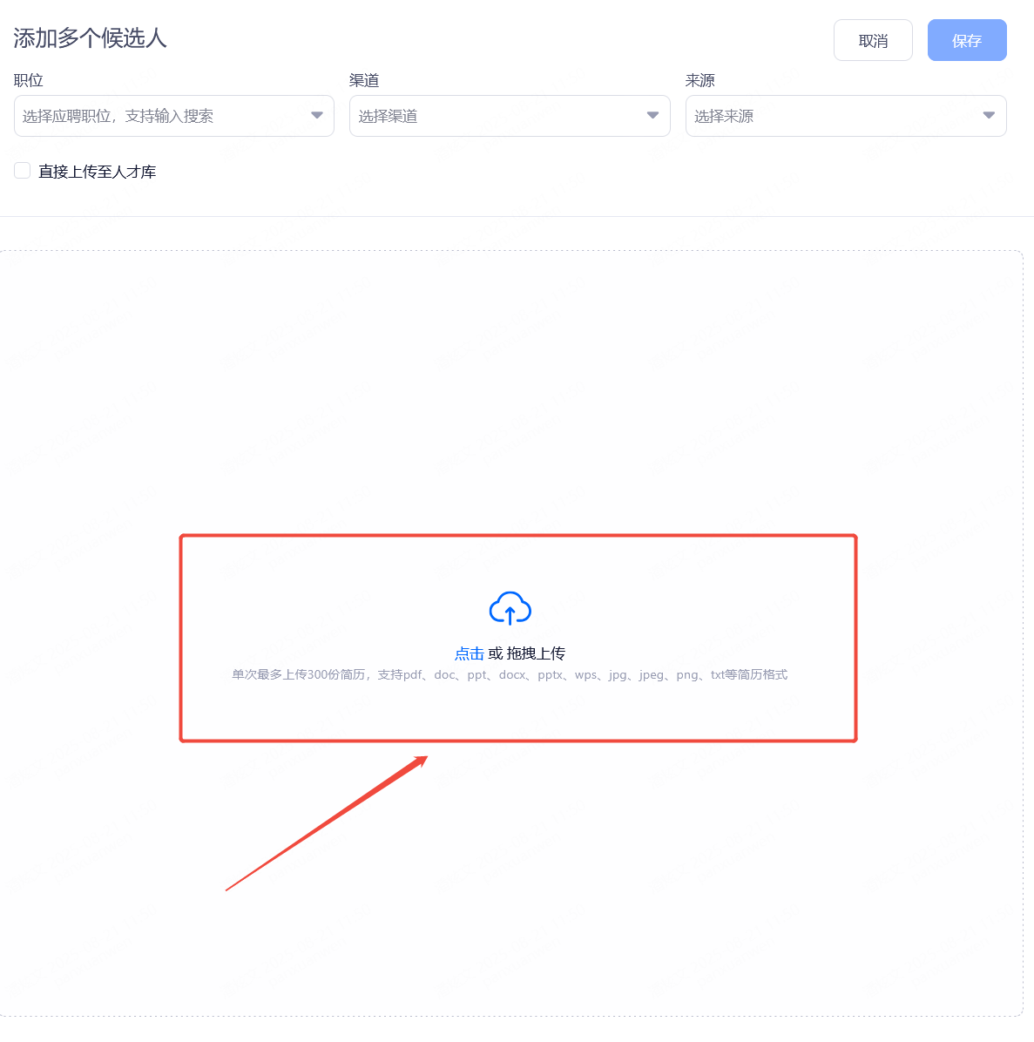Open the 来源 dropdown arrow
This screenshot has height=1042, width=1034.
[989, 116]
